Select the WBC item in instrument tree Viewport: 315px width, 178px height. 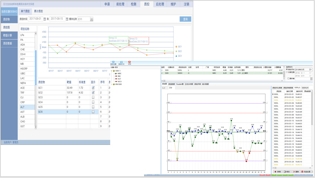click(119, 74)
